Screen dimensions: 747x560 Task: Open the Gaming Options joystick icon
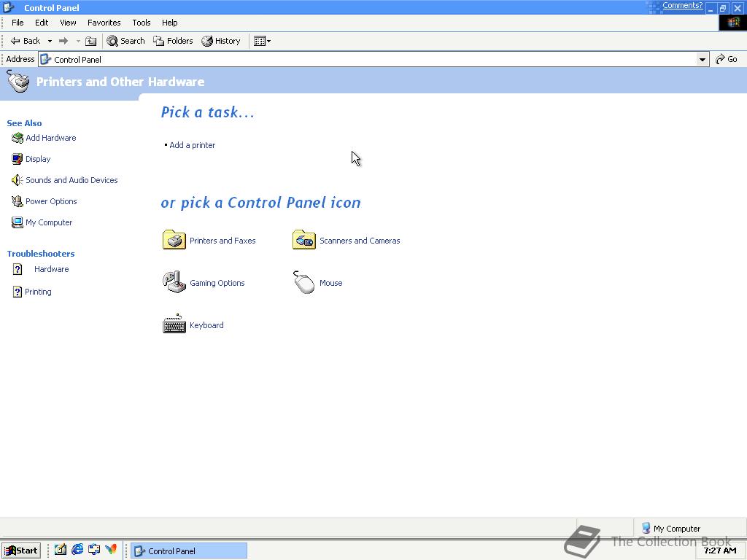pyautogui.click(x=174, y=282)
